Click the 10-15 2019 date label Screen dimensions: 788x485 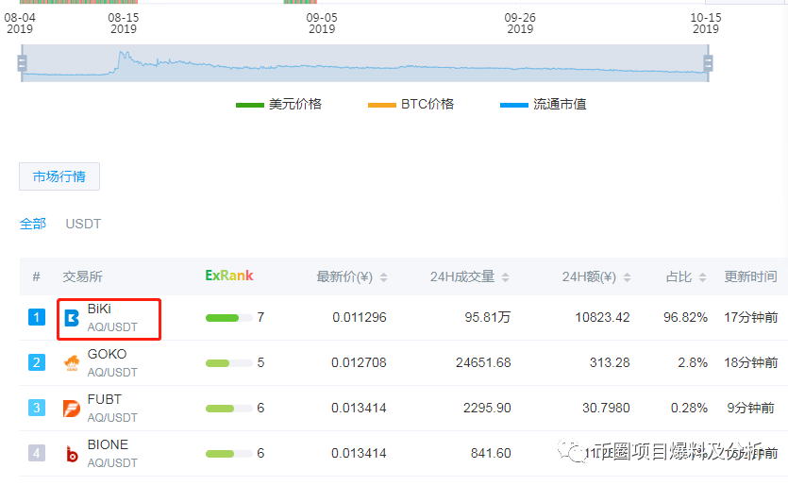(x=706, y=24)
